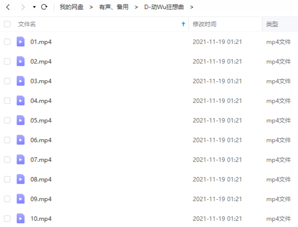Open the file named 05.mp4
Viewport: 298px width, 227px height.
pos(41,121)
